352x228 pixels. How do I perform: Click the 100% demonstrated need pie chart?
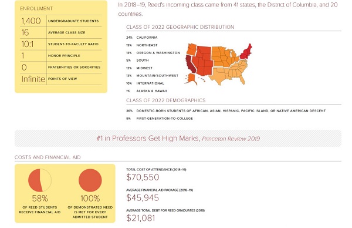[x=90, y=180]
